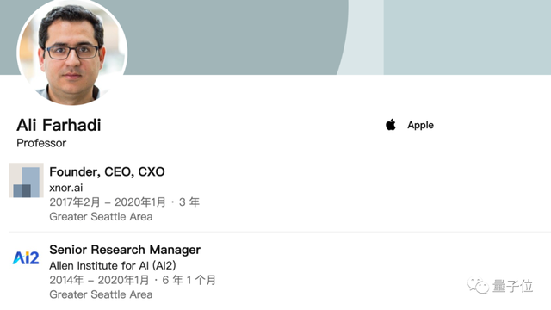Click the Apple logo icon

tap(391, 125)
